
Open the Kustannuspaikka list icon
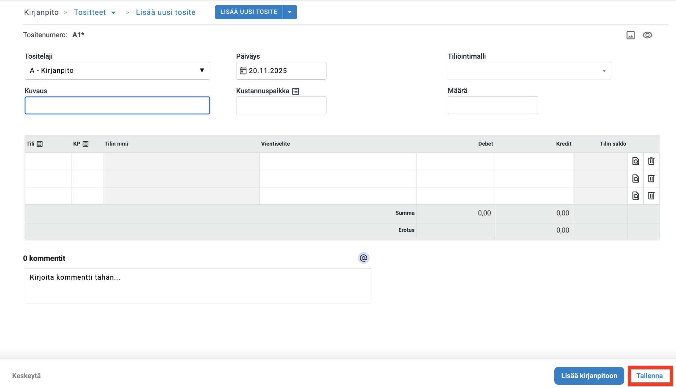click(295, 91)
